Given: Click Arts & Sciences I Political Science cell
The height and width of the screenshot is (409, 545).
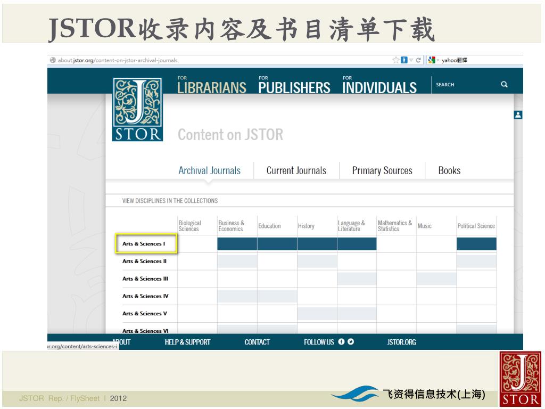Looking at the screenshot, I should (476, 244).
